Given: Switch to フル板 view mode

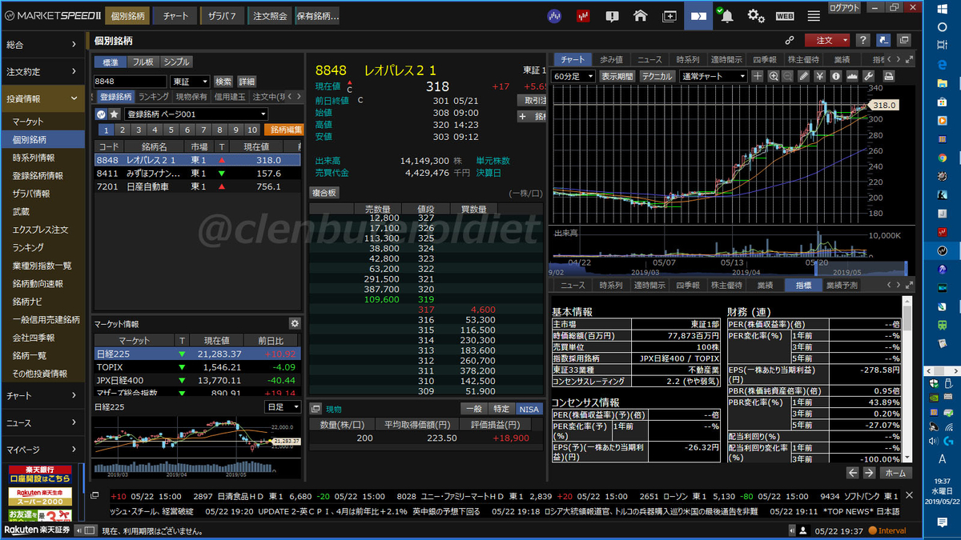Looking at the screenshot, I should [143, 62].
